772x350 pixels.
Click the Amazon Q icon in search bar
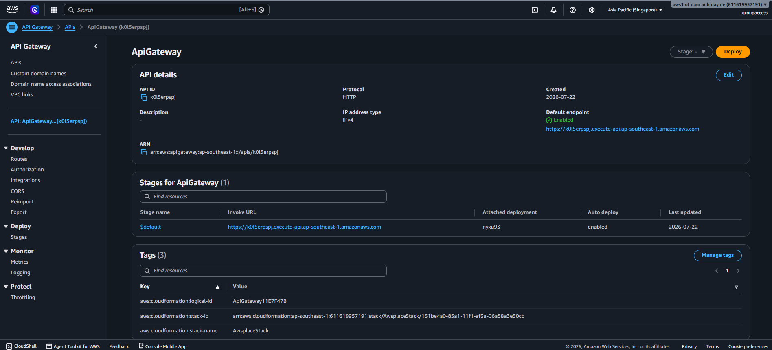(x=261, y=10)
